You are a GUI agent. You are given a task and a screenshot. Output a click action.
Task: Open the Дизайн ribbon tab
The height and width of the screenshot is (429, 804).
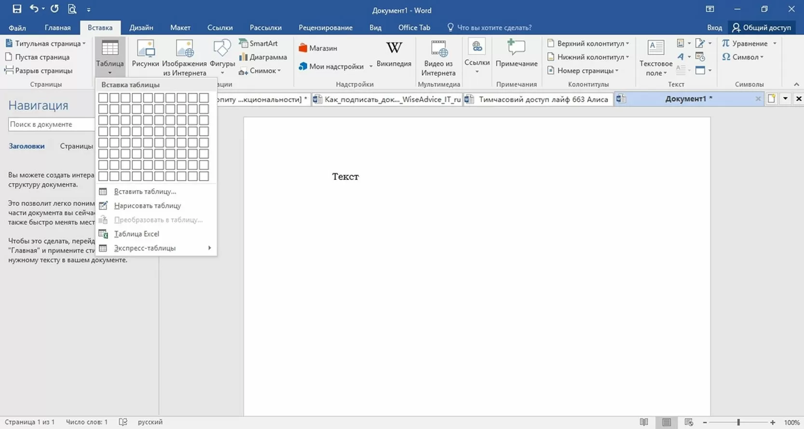point(141,28)
